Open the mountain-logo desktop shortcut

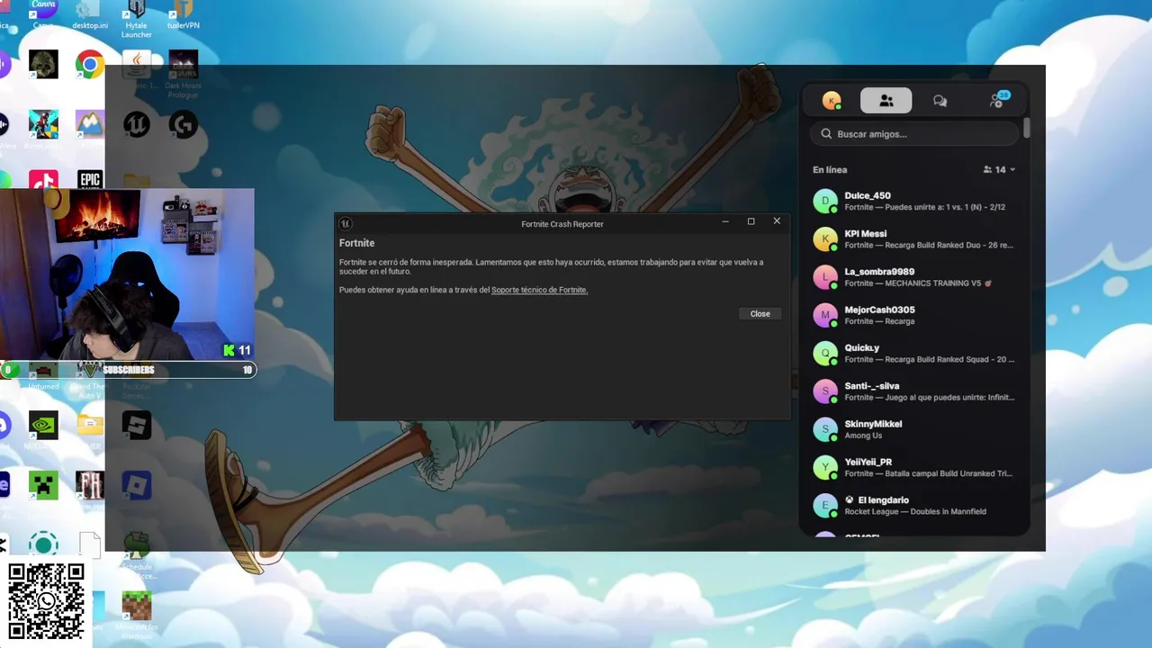[x=89, y=124]
